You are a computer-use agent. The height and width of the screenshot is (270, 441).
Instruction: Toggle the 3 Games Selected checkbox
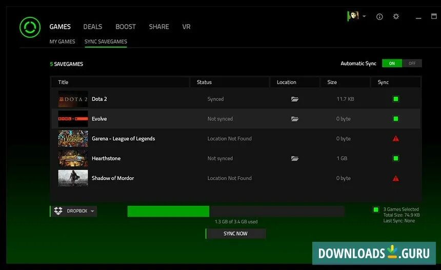coord(376,210)
